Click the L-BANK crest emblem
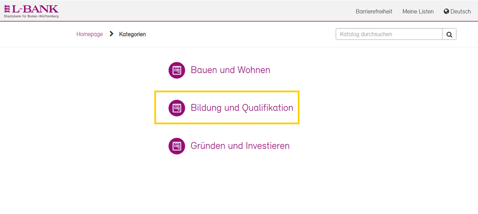Viewport: 478px width, 214px height. [7, 9]
